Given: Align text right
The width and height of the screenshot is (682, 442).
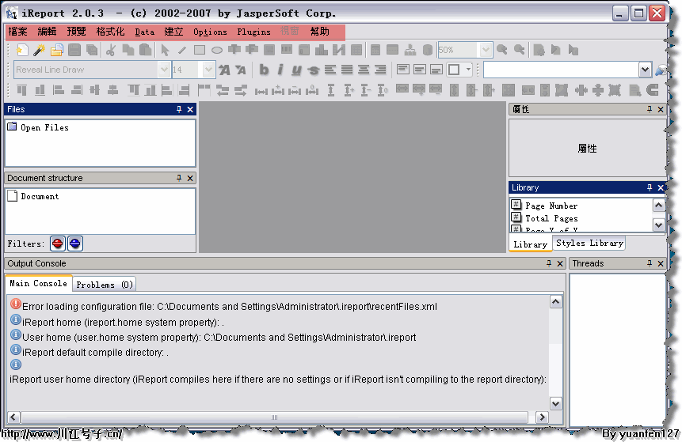Looking at the screenshot, I should pos(380,70).
